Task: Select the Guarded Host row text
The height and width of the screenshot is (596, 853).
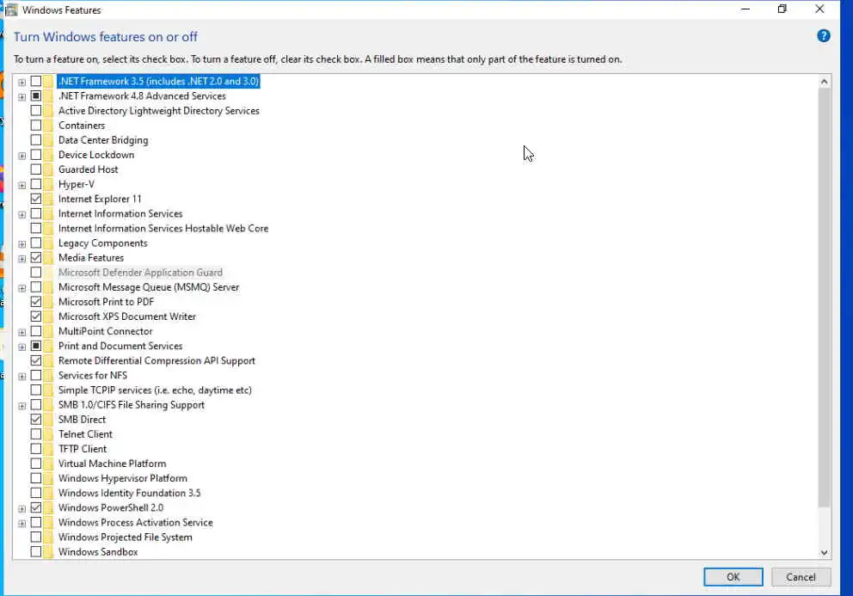Action: coord(88,169)
